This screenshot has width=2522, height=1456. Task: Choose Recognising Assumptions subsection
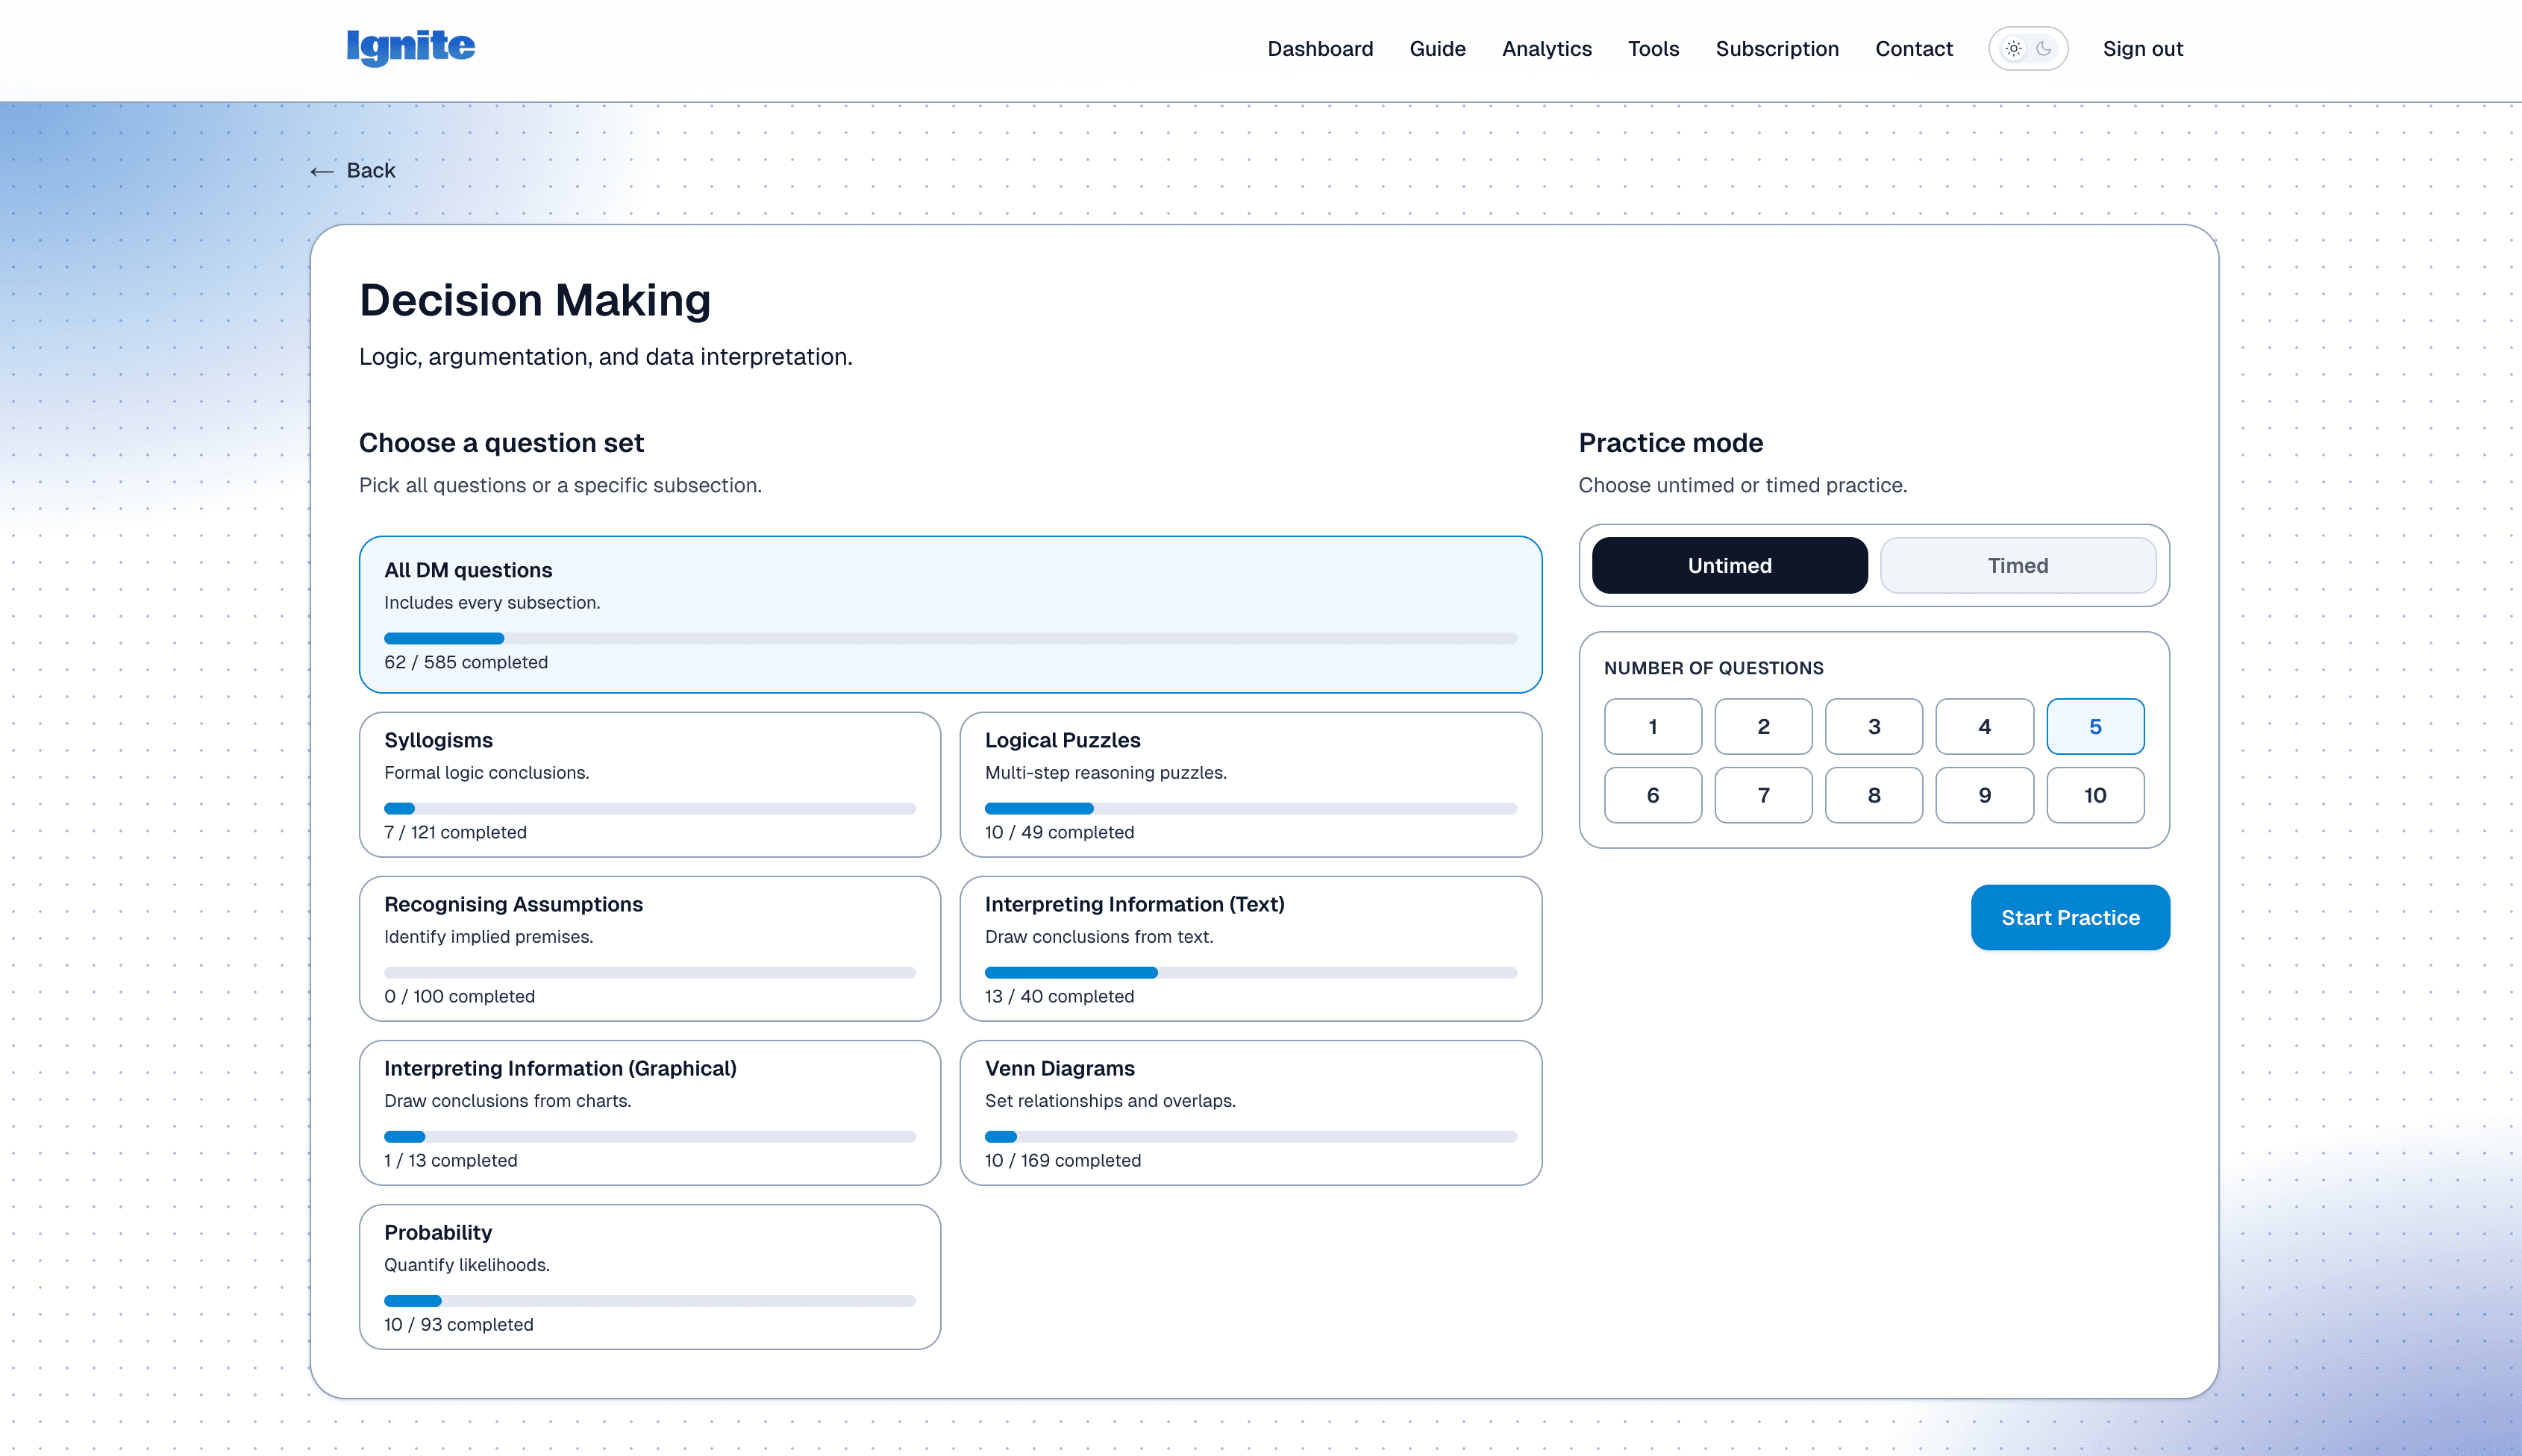click(x=650, y=949)
